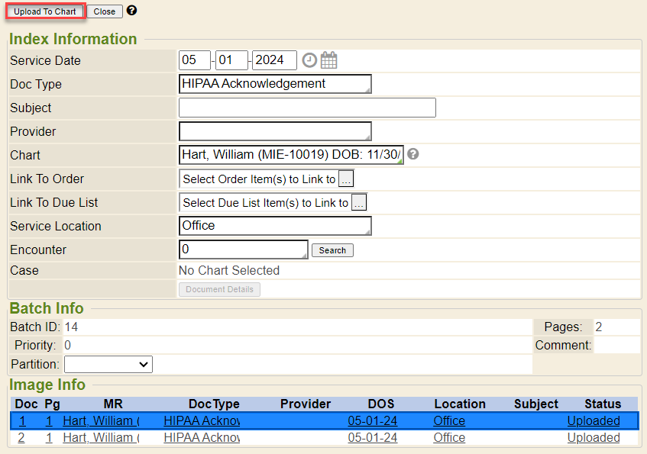This screenshot has height=454, width=647.
Task: Click the Service Date year field
Action: (x=274, y=60)
